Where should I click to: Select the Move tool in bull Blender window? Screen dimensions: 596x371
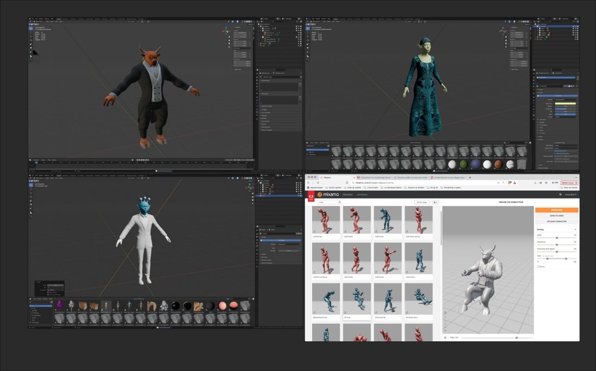pyautogui.click(x=31, y=37)
